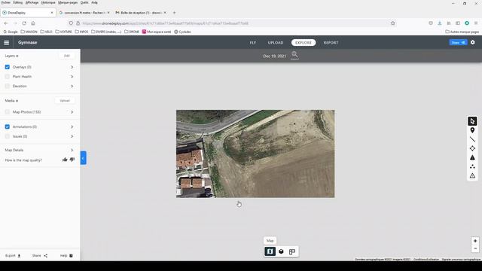Open the Marque-pages browser menu

(68, 2)
